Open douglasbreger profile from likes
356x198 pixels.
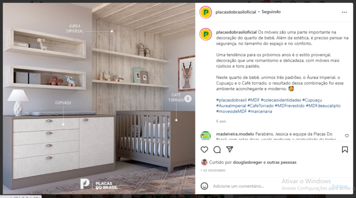tap(248, 162)
